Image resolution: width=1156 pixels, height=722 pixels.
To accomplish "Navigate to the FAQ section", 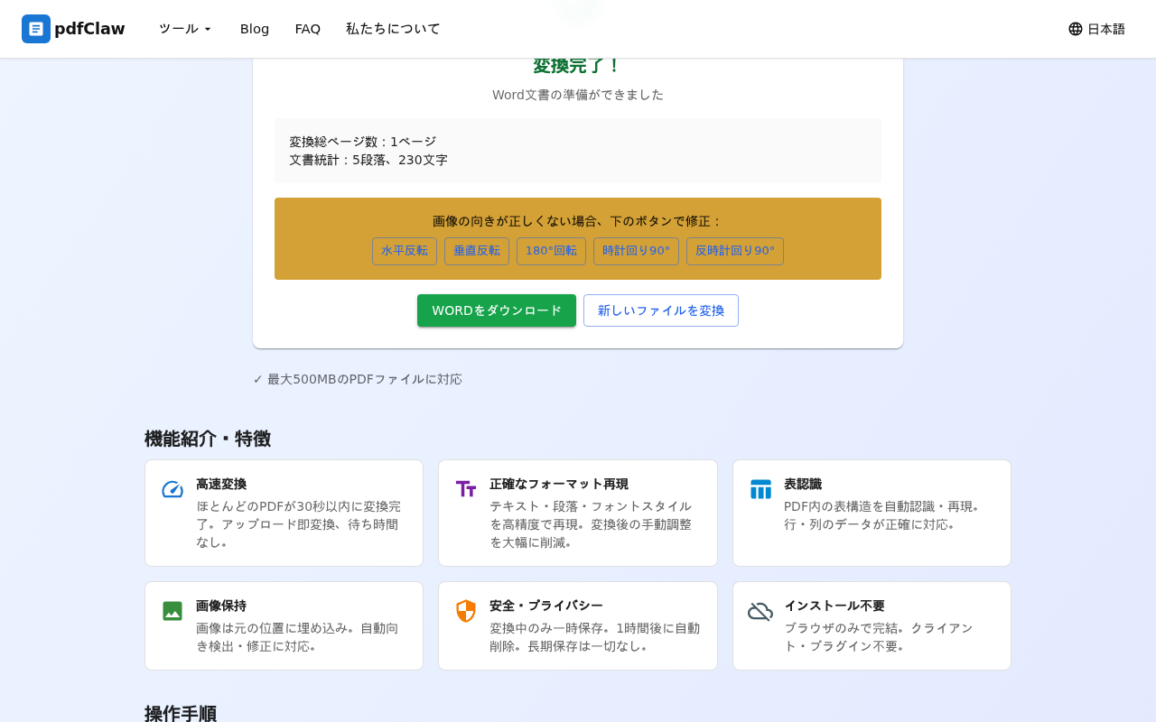I will point(307,28).
